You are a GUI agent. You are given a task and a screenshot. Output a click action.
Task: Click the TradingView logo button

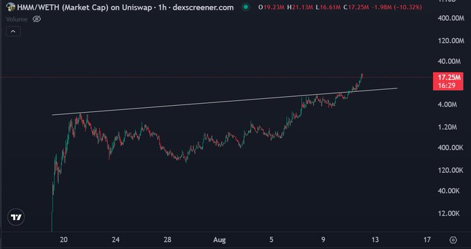[16, 217]
